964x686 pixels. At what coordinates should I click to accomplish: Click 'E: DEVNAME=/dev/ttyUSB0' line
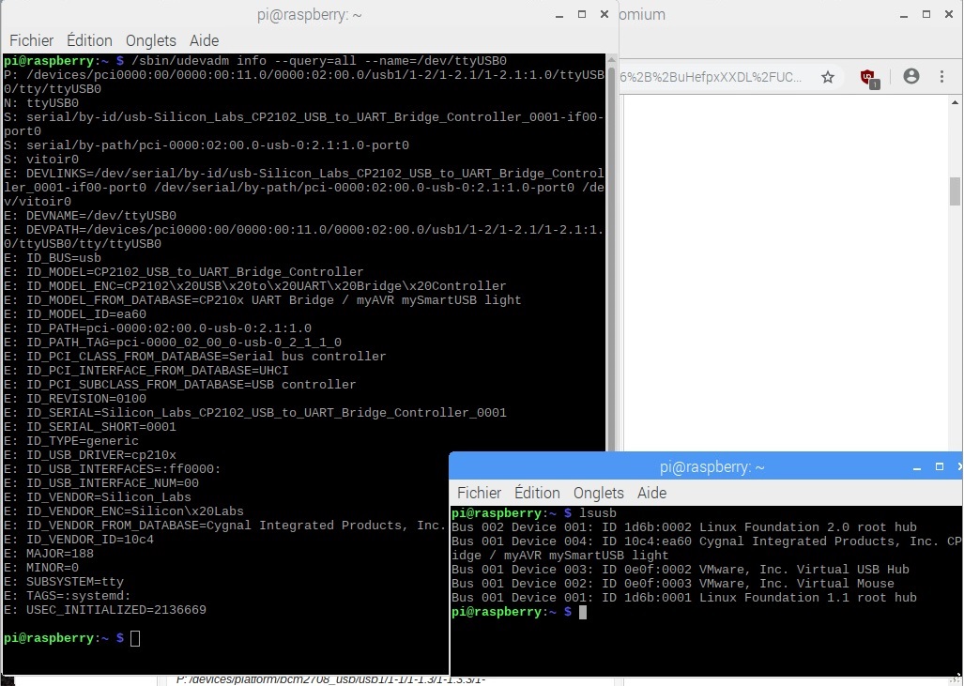90,216
